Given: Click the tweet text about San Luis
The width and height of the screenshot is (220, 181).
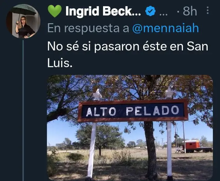Looking at the screenshot, I should (x=127, y=54).
